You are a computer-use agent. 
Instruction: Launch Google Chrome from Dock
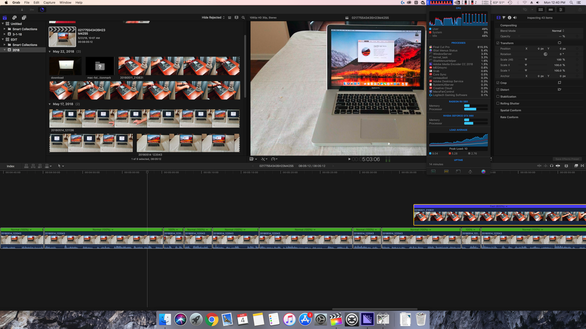pyautogui.click(x=212, y=320)
